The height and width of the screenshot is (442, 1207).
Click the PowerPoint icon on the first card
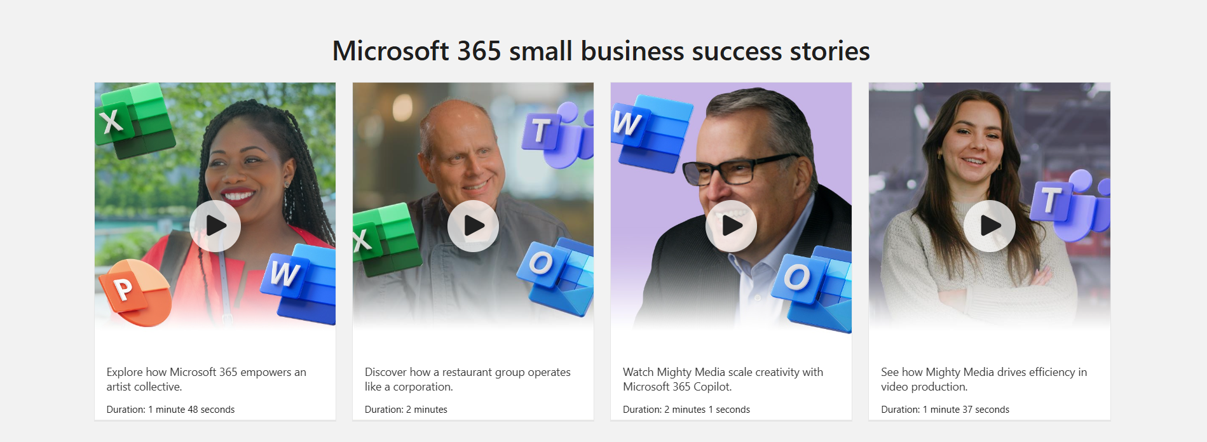[135, 292]
